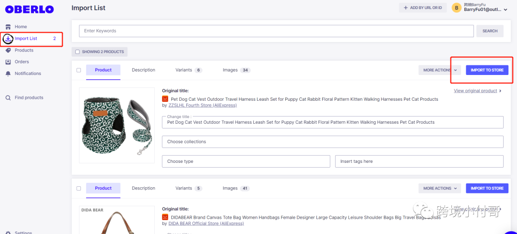Click the Products tag icon
This screenshot has width=517, height=234.
[8, 50]
